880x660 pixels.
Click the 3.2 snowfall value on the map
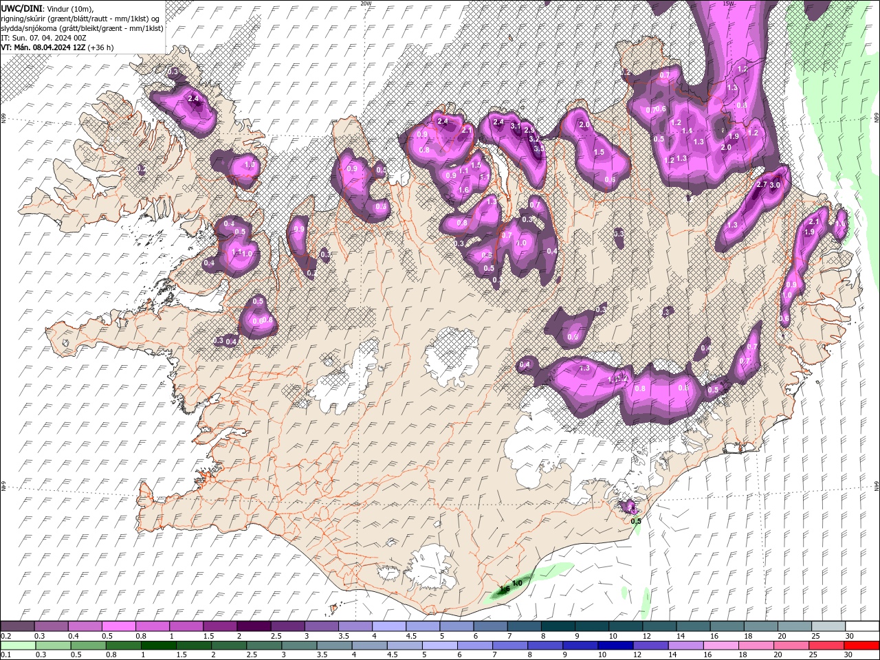point(534,139)
